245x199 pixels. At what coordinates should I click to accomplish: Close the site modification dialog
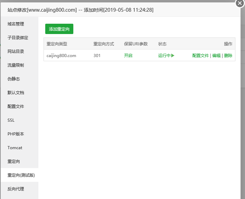[240, 3]
